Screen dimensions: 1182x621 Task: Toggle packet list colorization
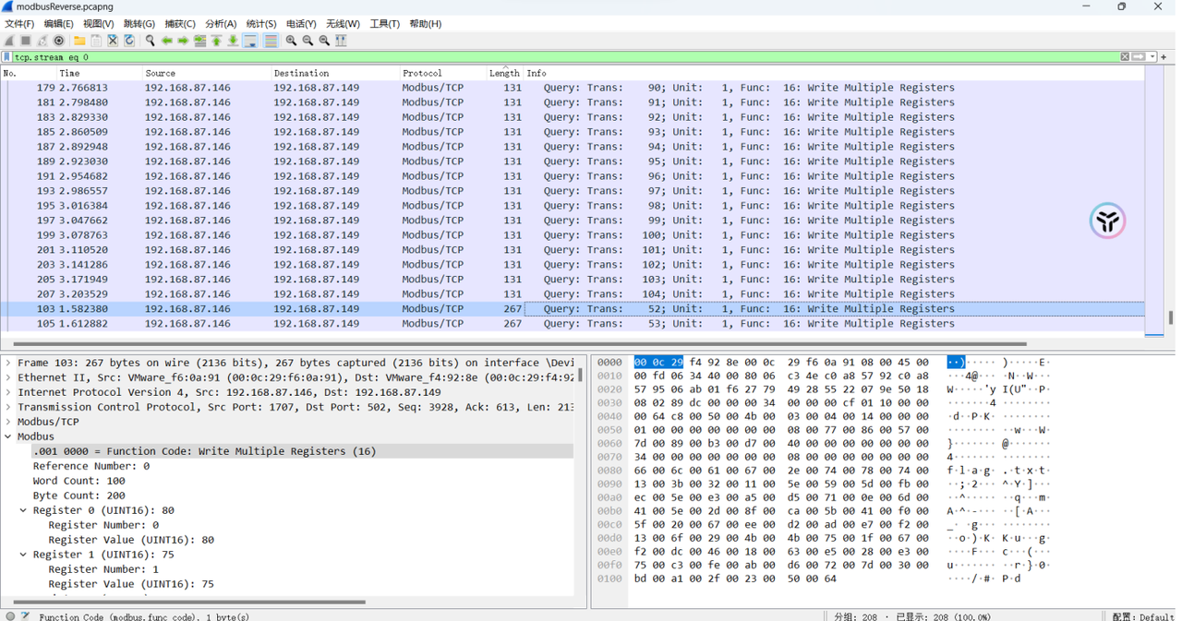(x=271, y=41)
